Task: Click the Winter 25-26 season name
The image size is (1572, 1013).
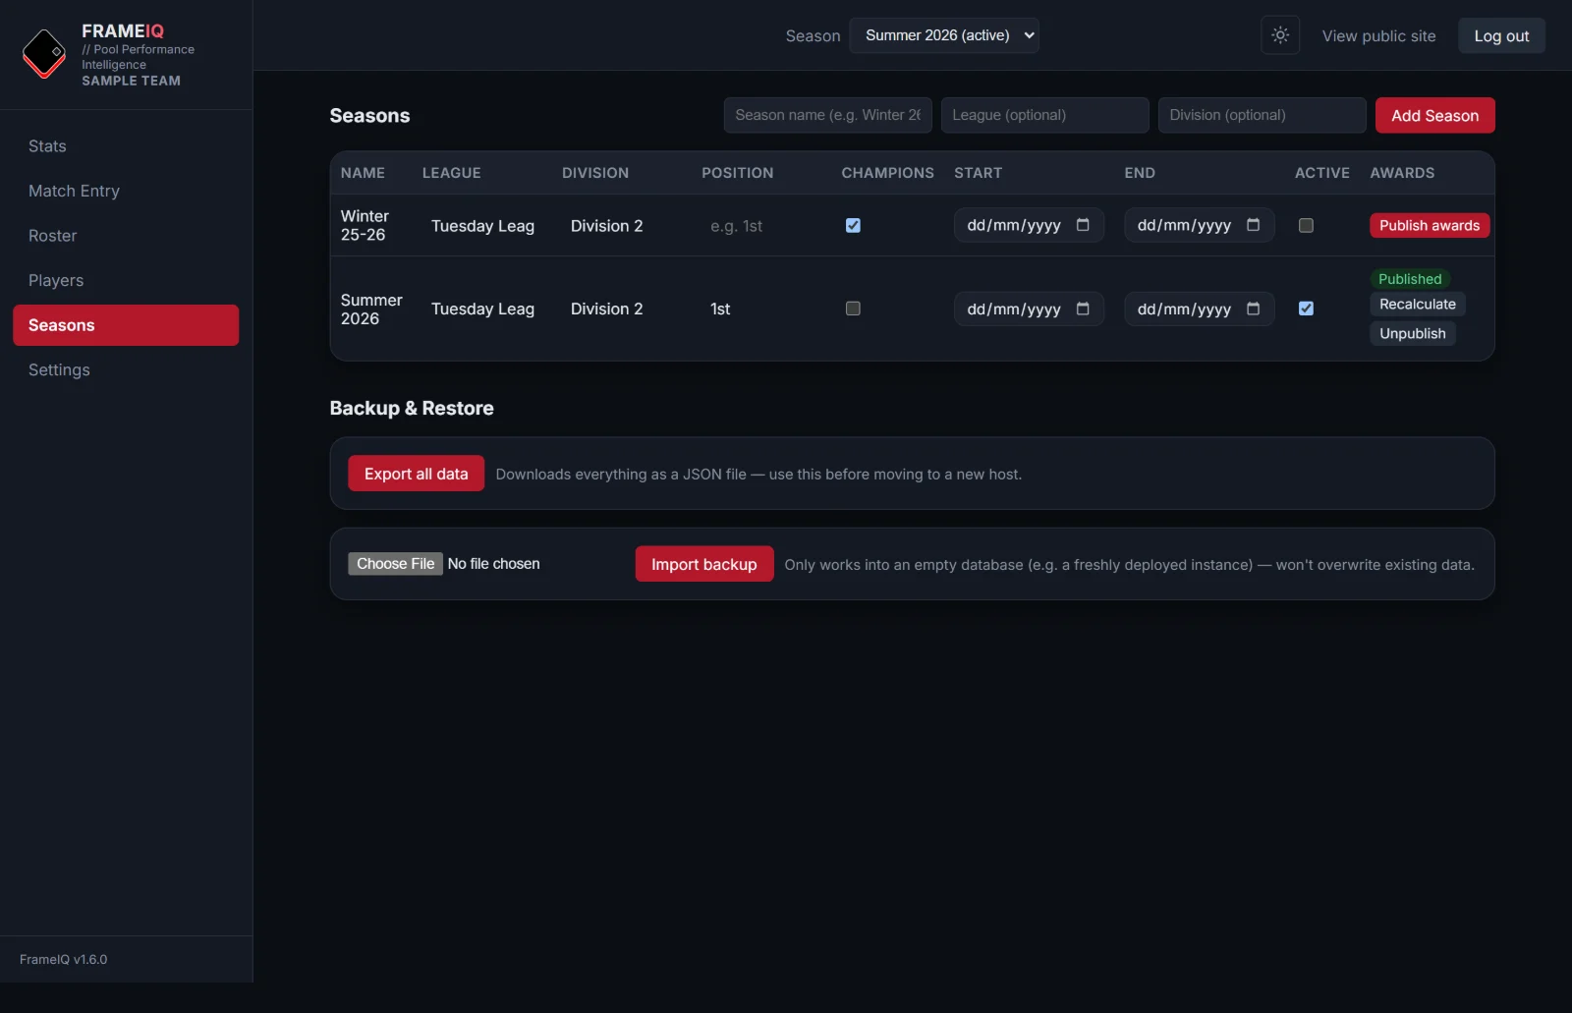Action: click(365, 225)
